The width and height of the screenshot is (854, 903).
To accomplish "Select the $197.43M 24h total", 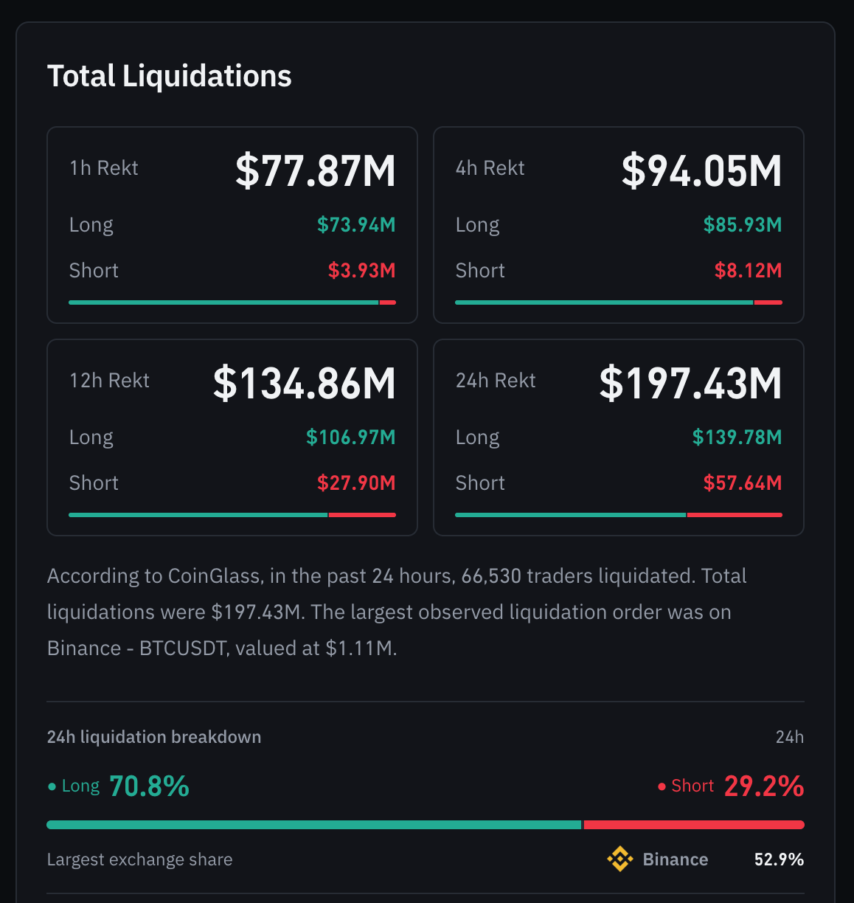I will pos(690,383).
